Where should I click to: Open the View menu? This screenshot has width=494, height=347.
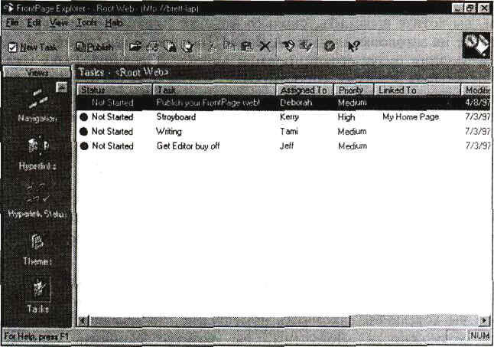pos(59,23)
